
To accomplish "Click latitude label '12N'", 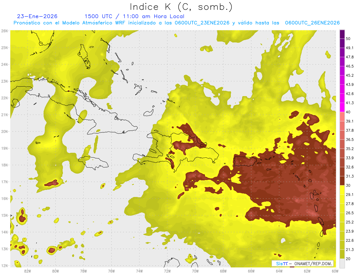I will [4, 266].
